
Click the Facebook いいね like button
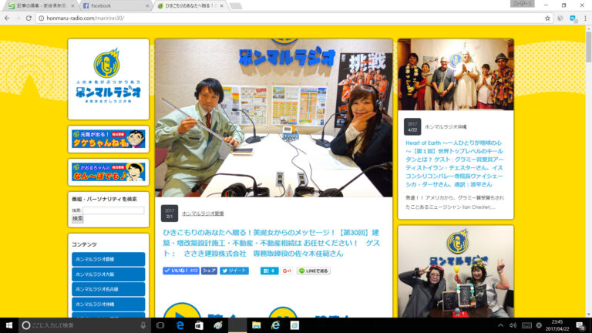pos(181,271)
